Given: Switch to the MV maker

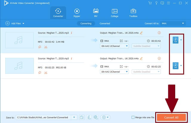Looking at the screenshot, I should [96, 13].
